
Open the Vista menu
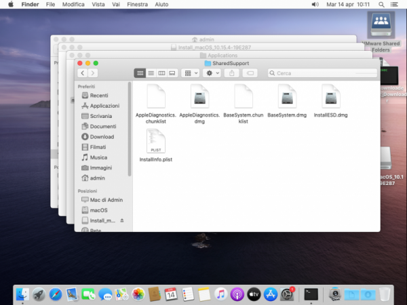(98, 5)
